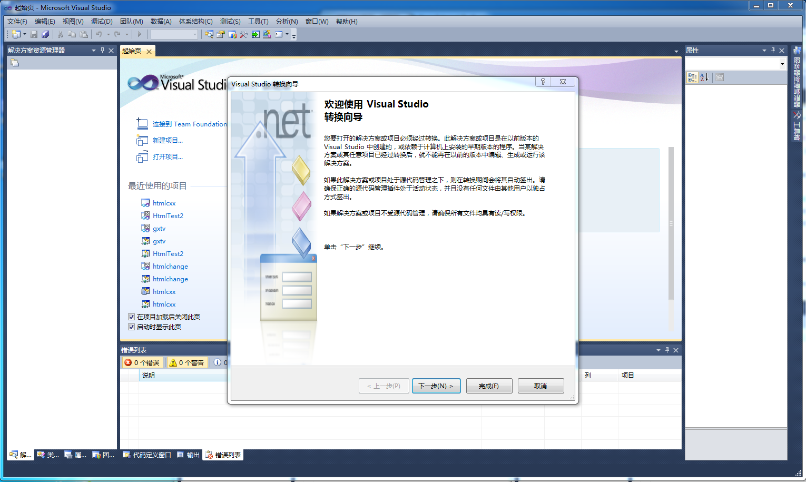Click the Undo arrow toolbar icon

coord(99,34)
